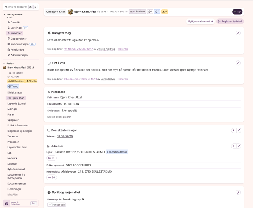Click the Tvang tag in sidebar
This screenshot has width=253, height=208.
(13, 86)
